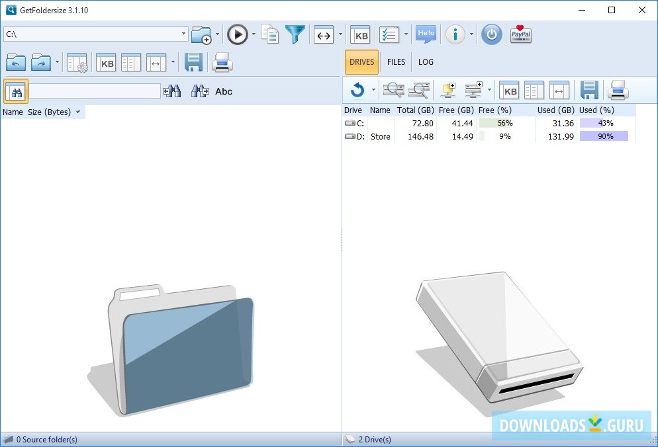This screenshot has height=447, width=658.
Task: Navigate forward with the folder forward icon
Action: pos(41,63)
